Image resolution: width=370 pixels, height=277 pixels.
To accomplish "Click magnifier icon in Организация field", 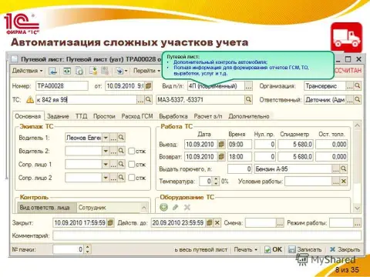I will point(357,86).
